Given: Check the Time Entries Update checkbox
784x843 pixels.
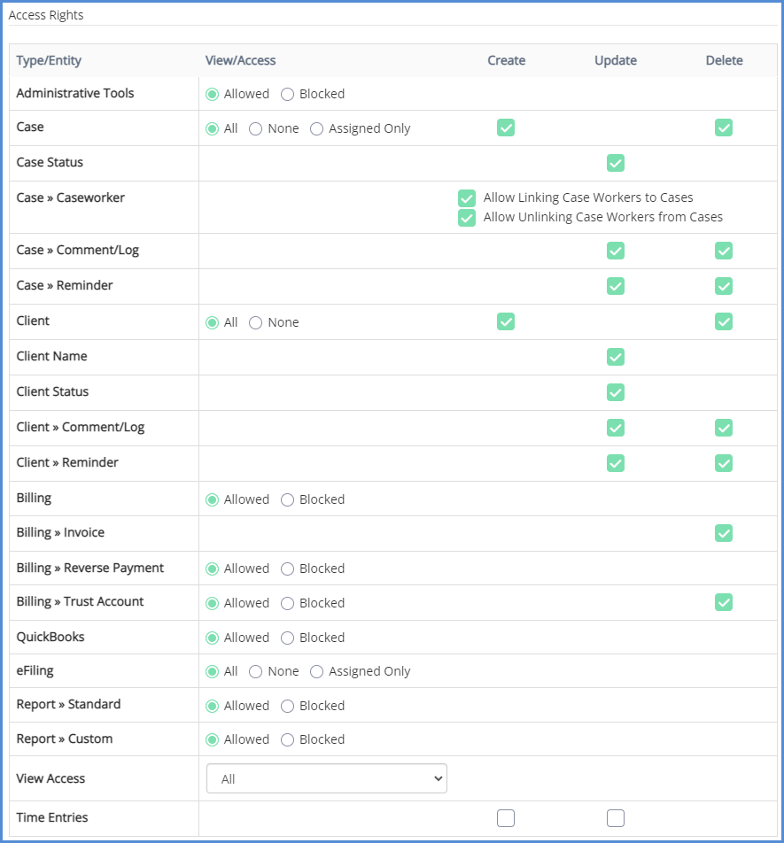Looking at the screenshot, I should 616,818.
